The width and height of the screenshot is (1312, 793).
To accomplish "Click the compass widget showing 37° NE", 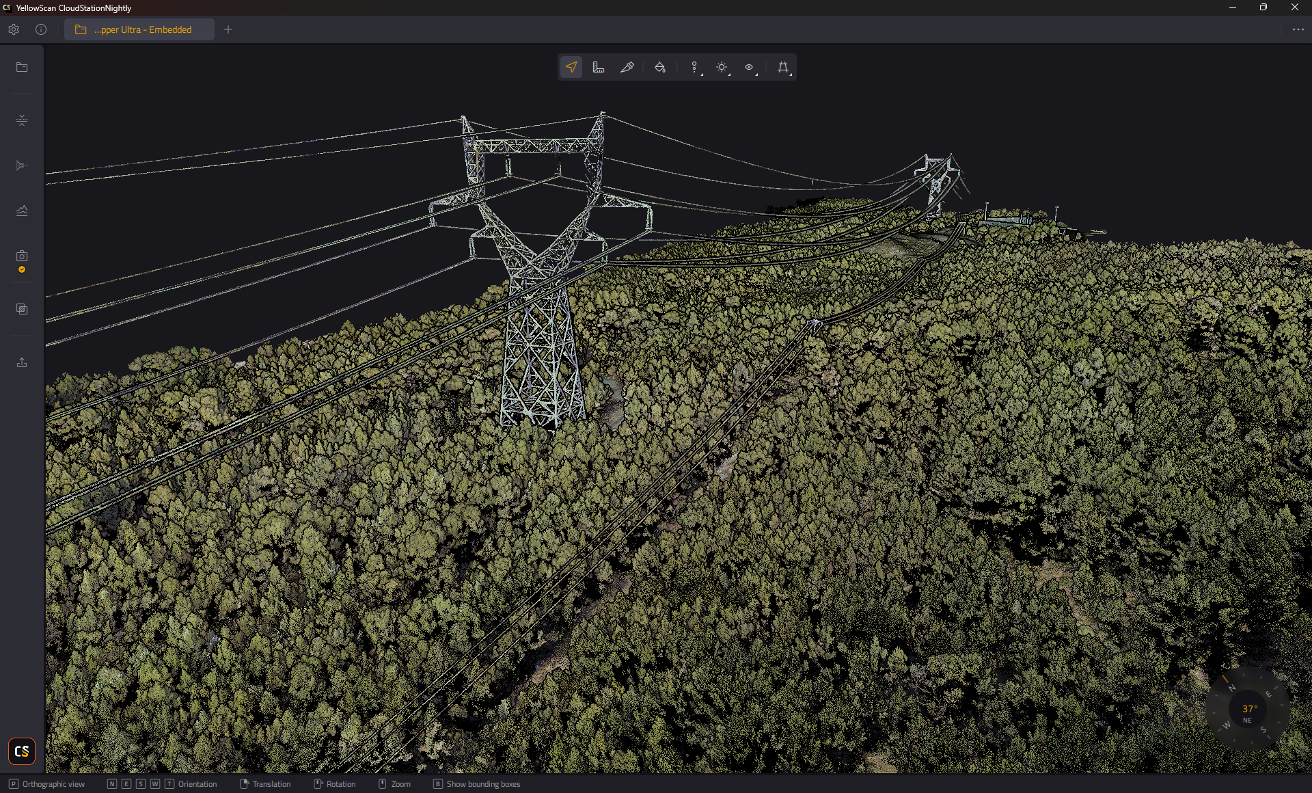I will point(1247,709).
